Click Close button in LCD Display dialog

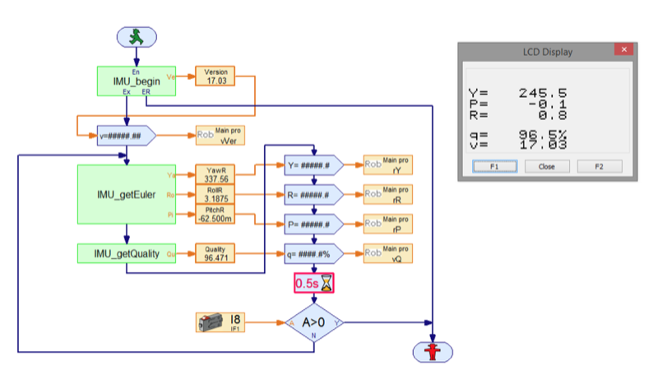(547, 165)
